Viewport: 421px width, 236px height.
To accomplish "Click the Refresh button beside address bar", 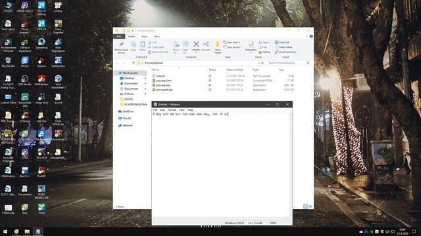I will click(263, 63).
